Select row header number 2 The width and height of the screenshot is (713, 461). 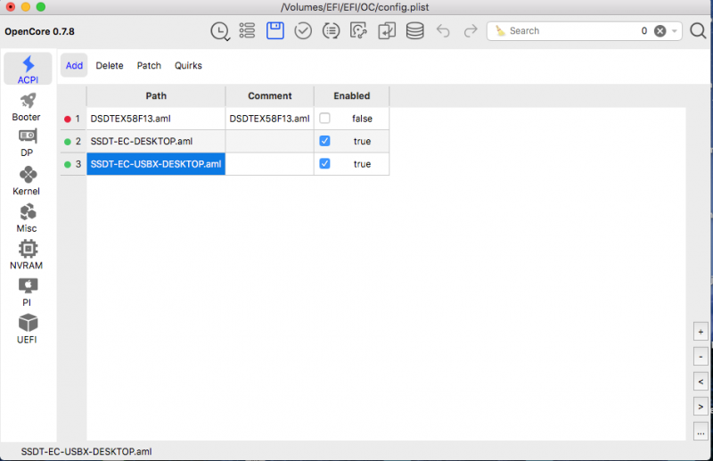[x=73, y=141]
